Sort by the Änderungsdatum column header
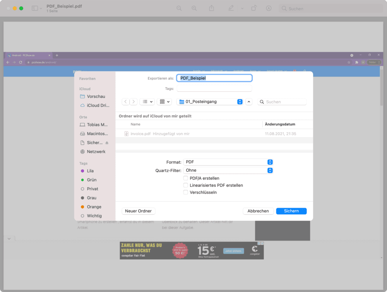The width and height of the screenshot is (387, 292). pos(280,124)
